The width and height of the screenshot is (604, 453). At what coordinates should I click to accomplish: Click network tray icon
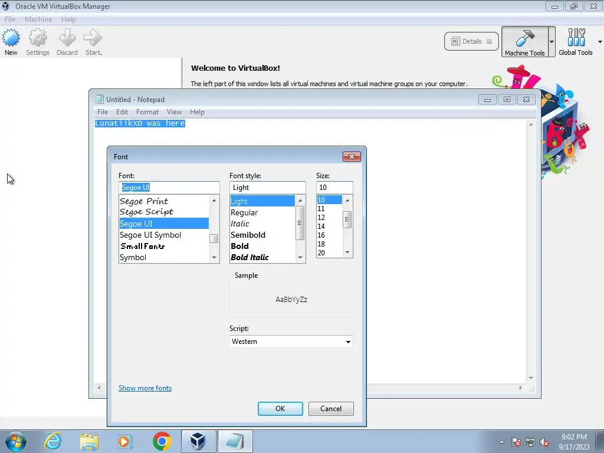[530, 442]
